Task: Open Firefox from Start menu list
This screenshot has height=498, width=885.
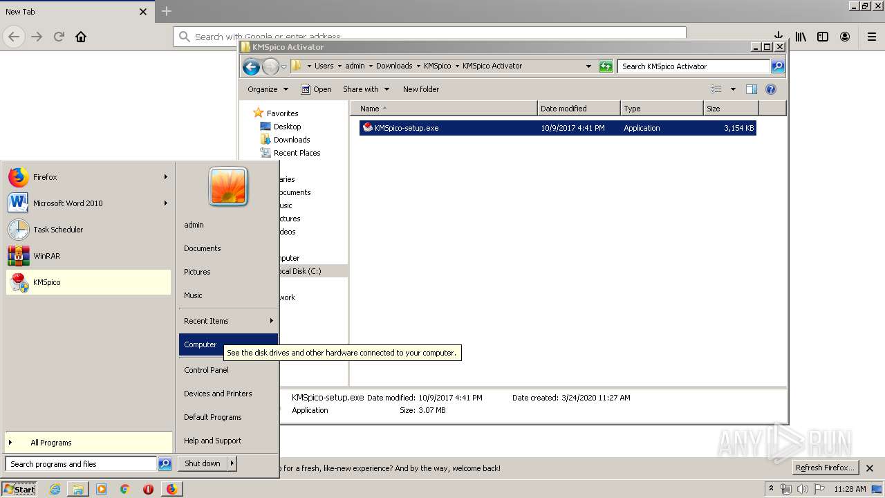Action: 88,177
